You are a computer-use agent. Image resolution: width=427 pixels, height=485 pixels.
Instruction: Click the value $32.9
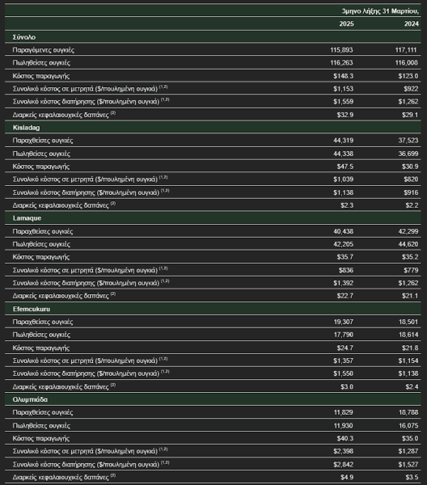345,115
